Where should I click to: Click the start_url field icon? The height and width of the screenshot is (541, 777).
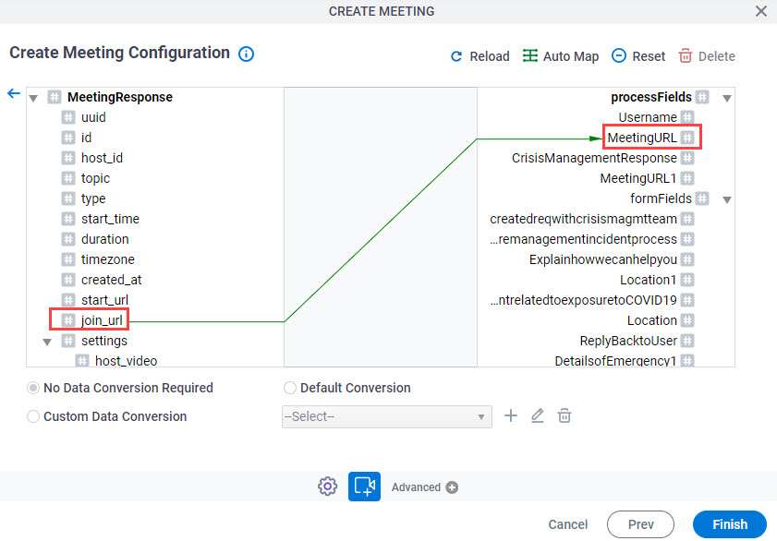68,300
